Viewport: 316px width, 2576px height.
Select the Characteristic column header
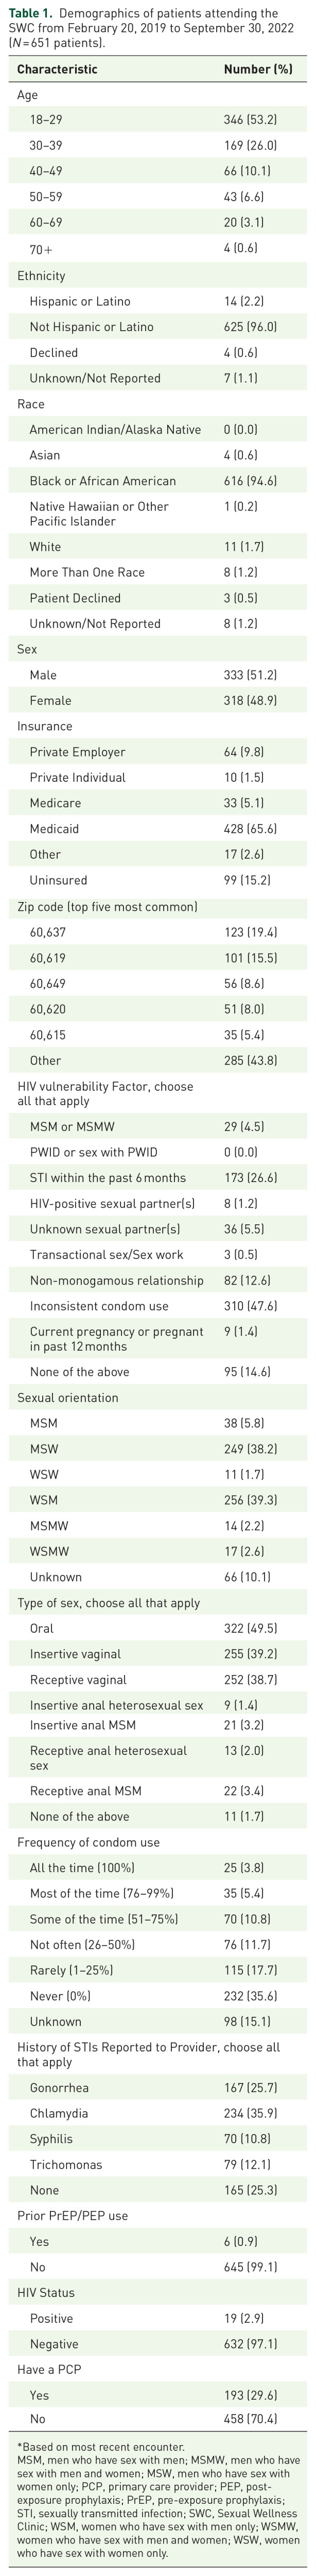click(x=57, y=69)
